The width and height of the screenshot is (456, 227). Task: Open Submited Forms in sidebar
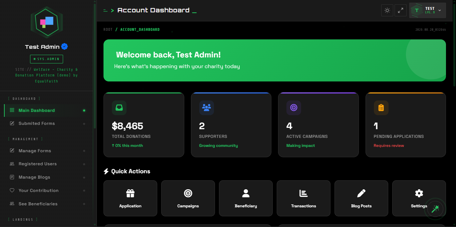click(46, 124)
